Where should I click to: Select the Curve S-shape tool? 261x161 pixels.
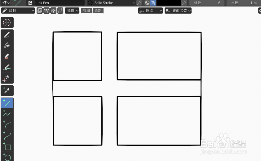point(7,135)
